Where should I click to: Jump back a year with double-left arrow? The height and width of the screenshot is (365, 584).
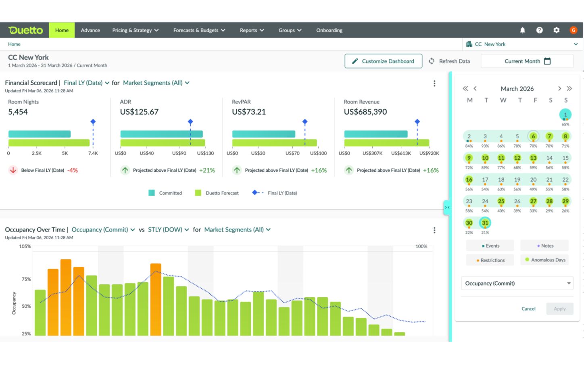(x=465, y=89)
